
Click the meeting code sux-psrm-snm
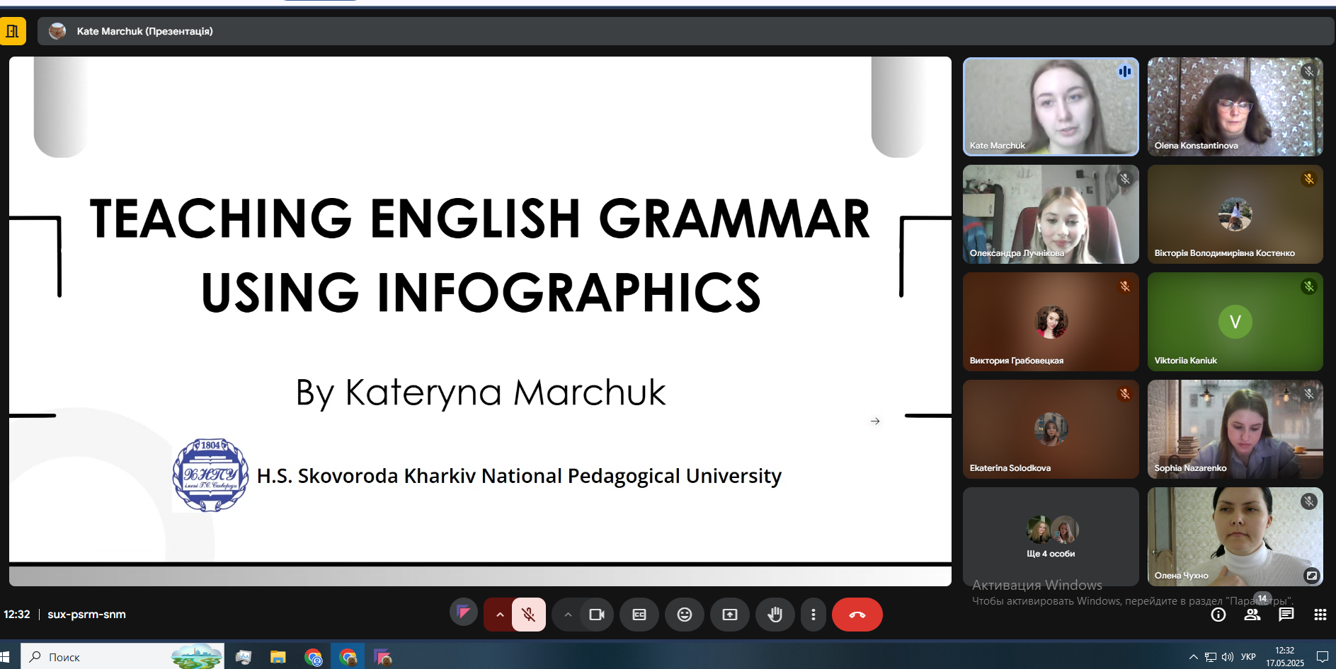[86, 615]
